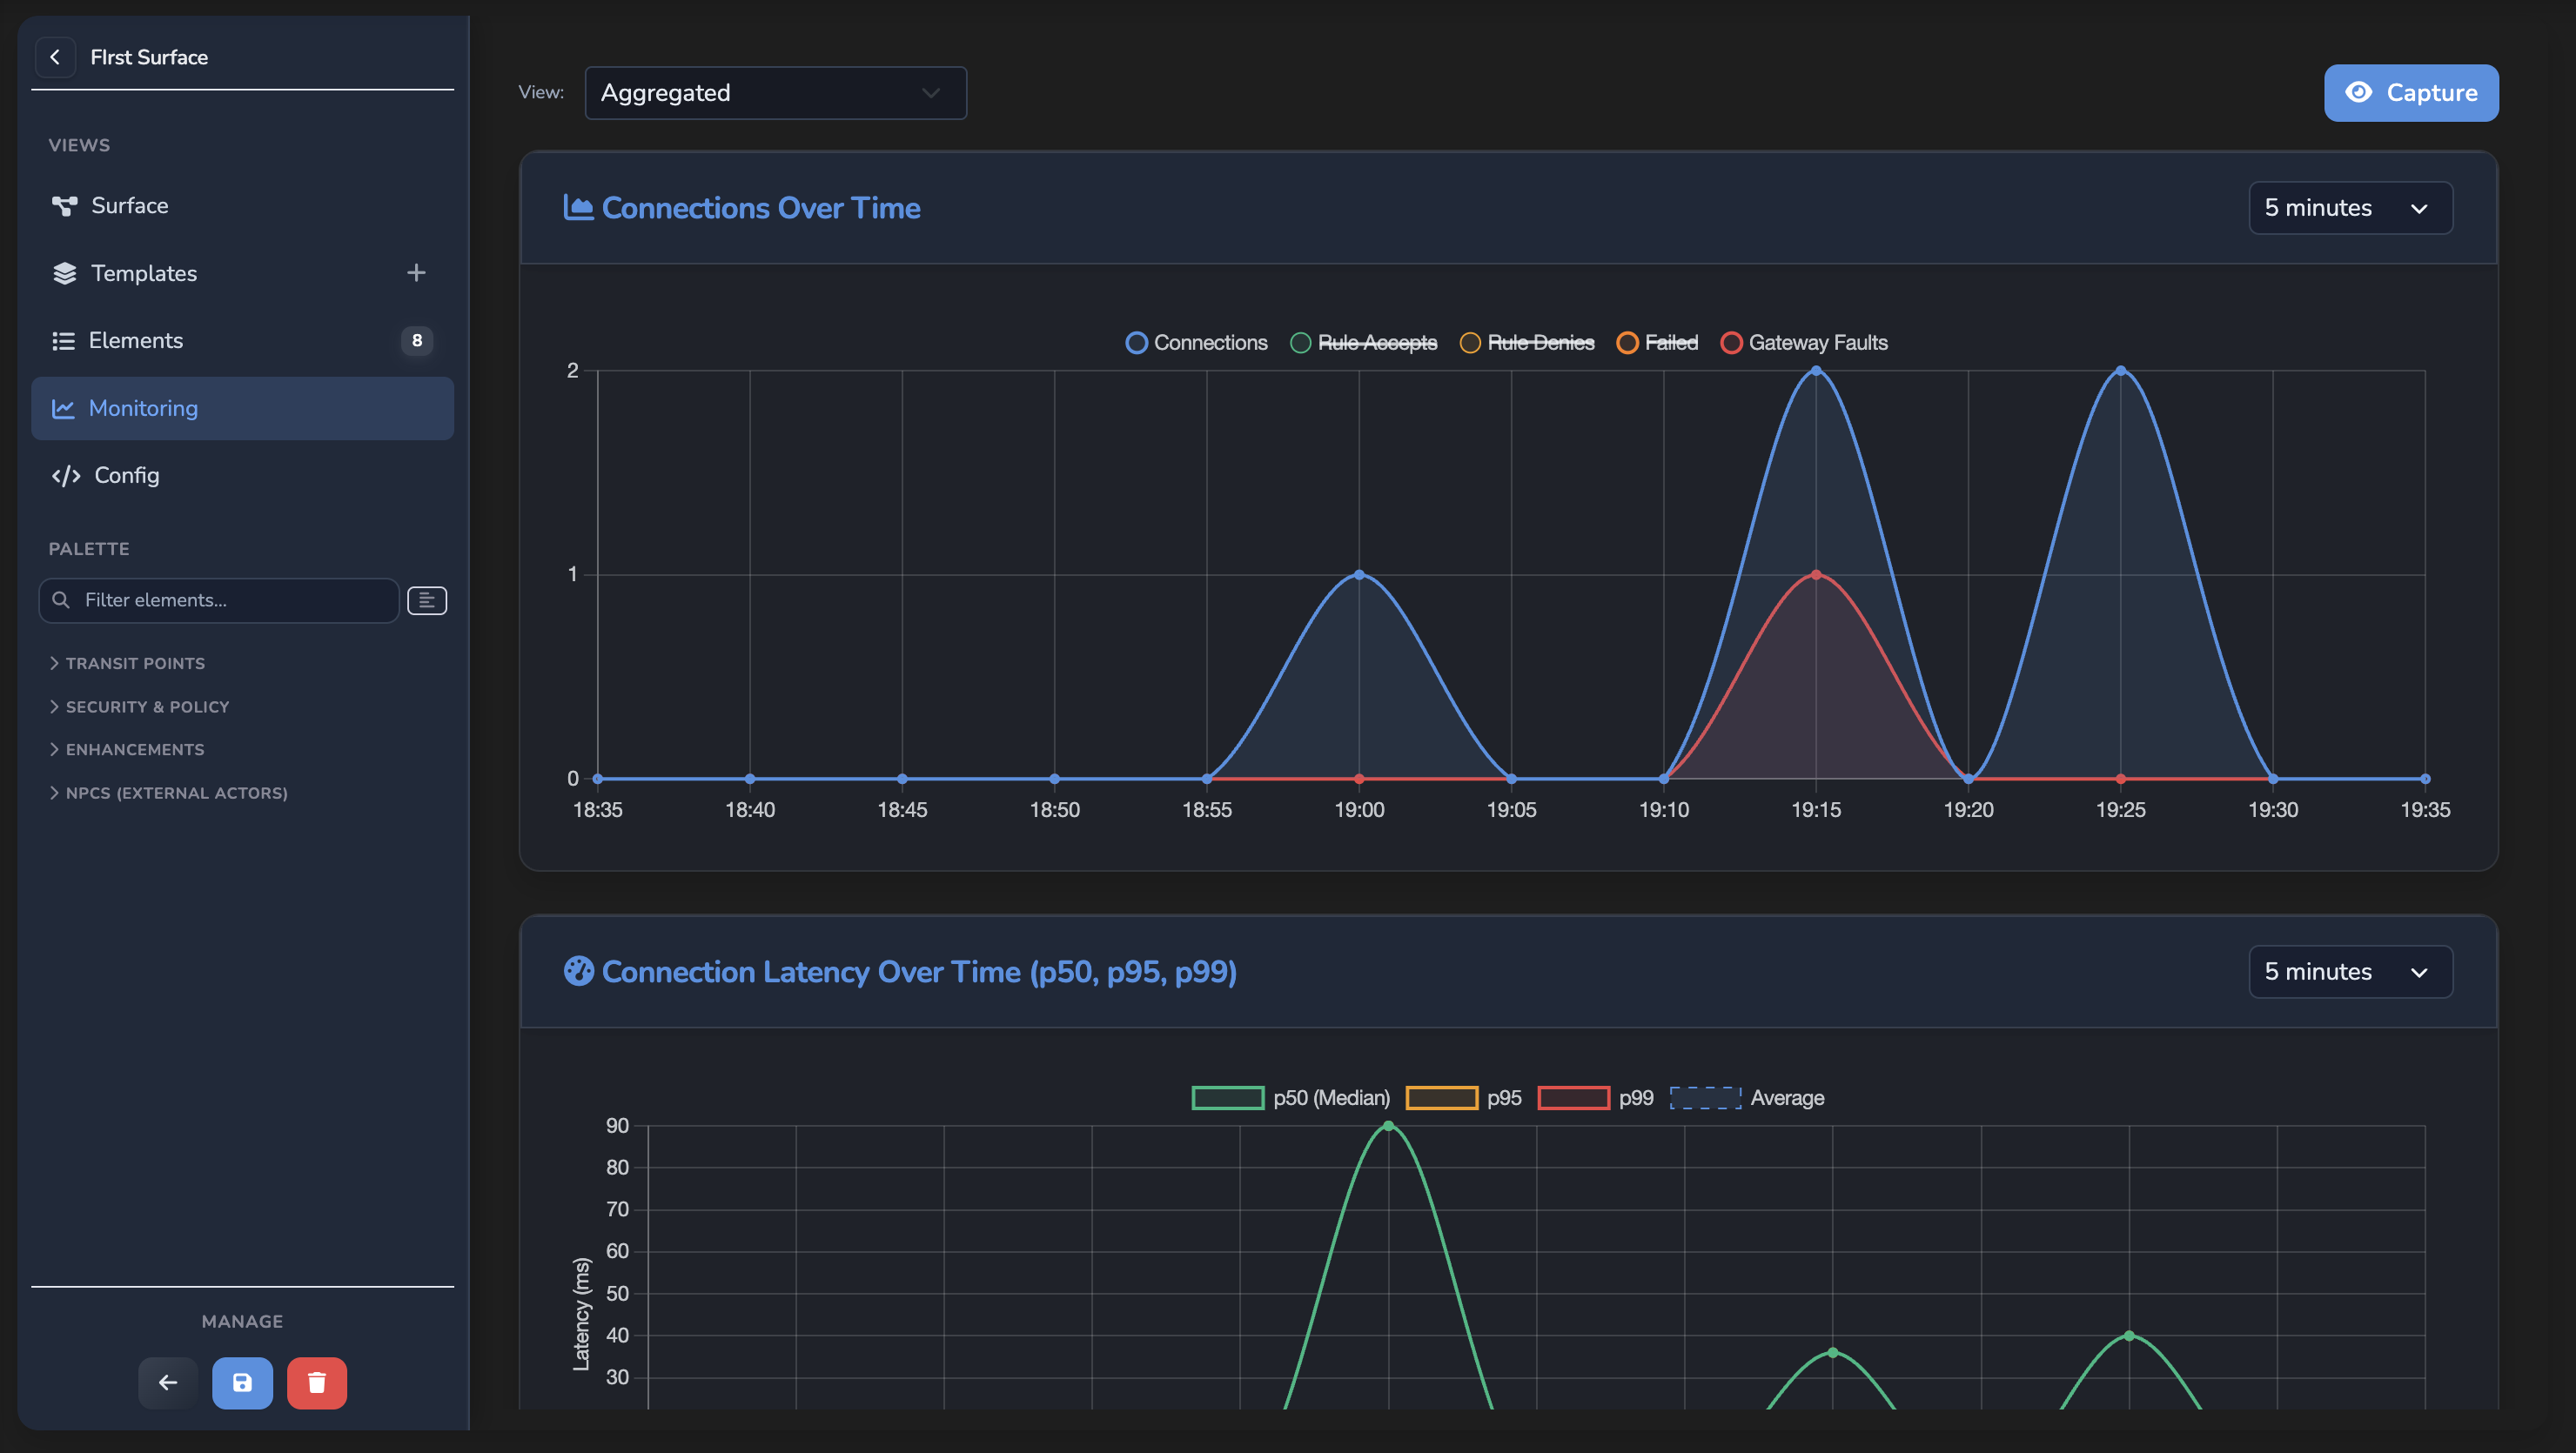This screenshot has width=2576, height=1453.
Task: Click the blue save button
Action: [x=242, y=1383]
